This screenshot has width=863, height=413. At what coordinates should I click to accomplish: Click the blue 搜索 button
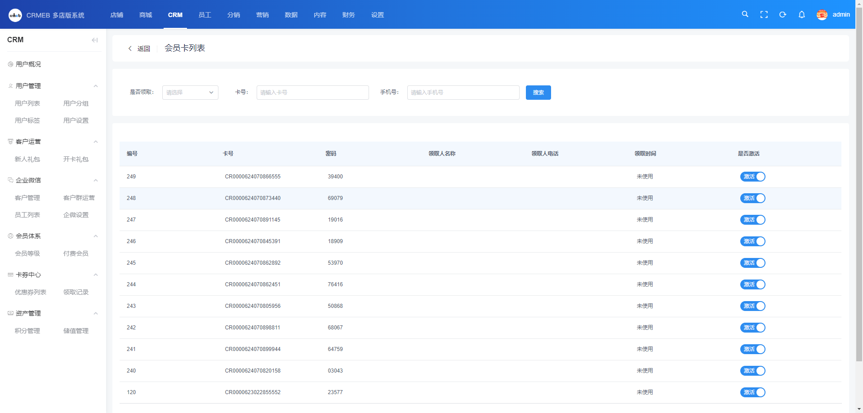tap(538, 93)
